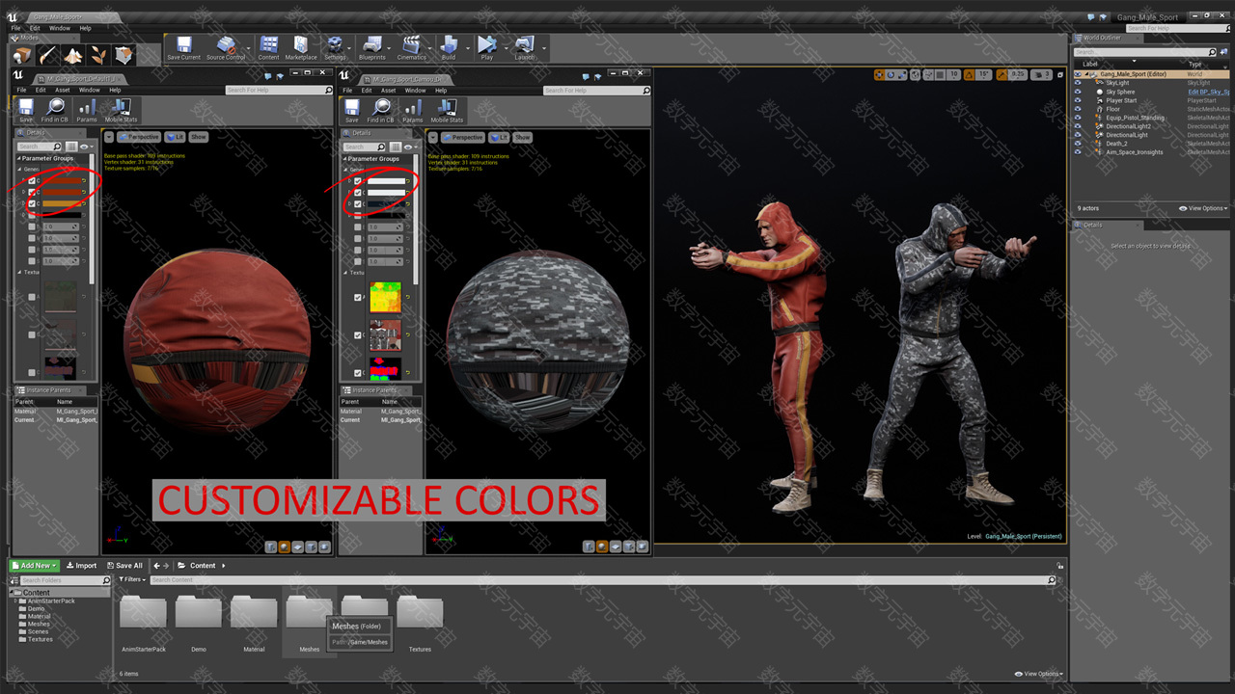Toggle second color parameter checkbox in right editor
1235x694 pixels.
358,193
